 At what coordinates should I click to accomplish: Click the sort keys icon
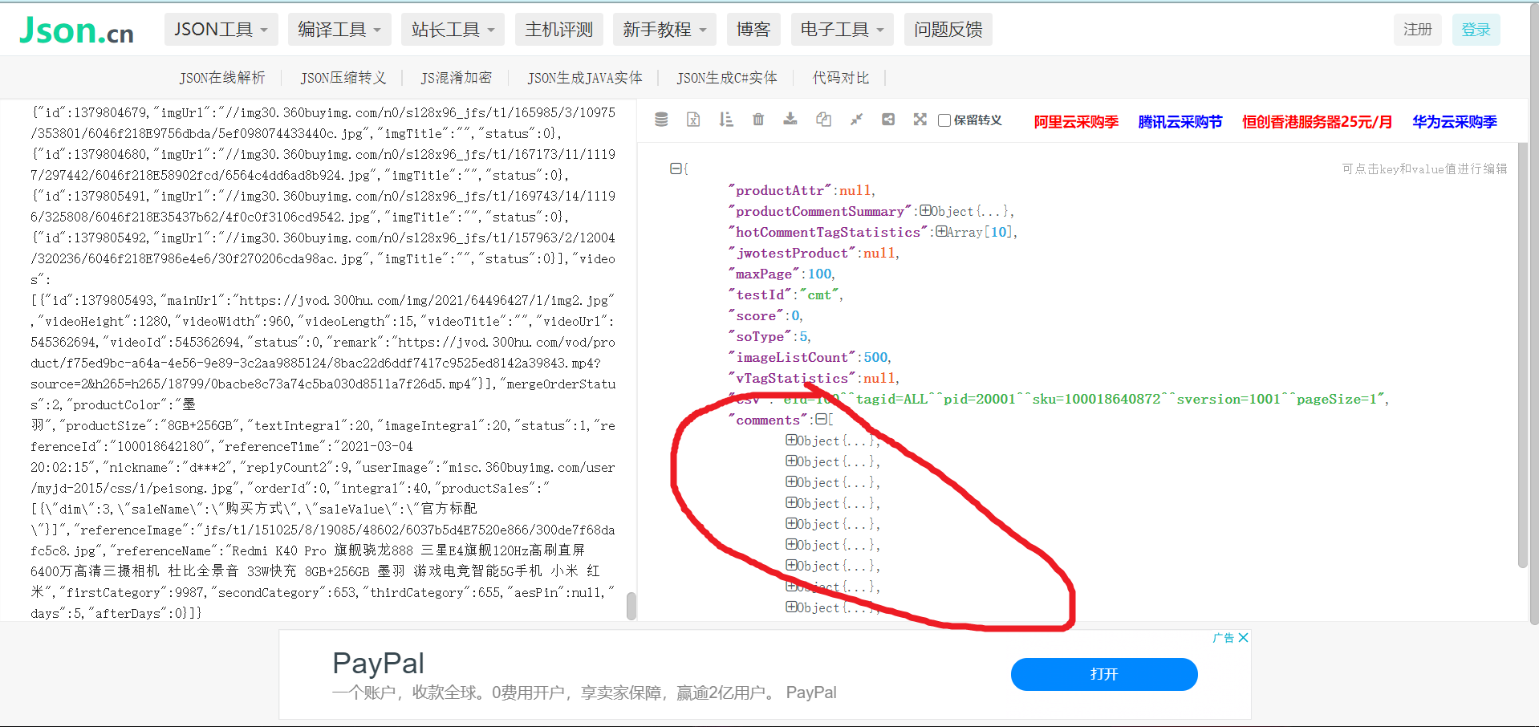pyautogui.click(x=726, y=120)
